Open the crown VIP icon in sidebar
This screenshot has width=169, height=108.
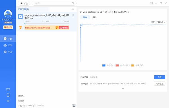pos(8,89)
